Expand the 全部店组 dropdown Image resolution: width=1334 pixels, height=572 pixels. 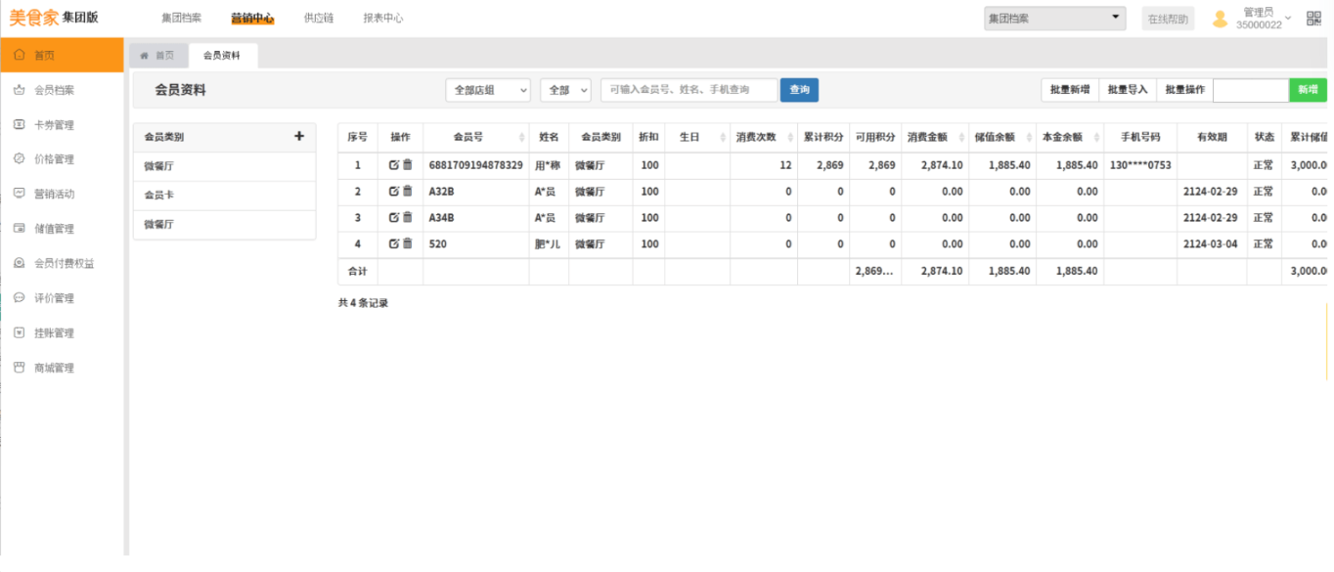(487, 90)
